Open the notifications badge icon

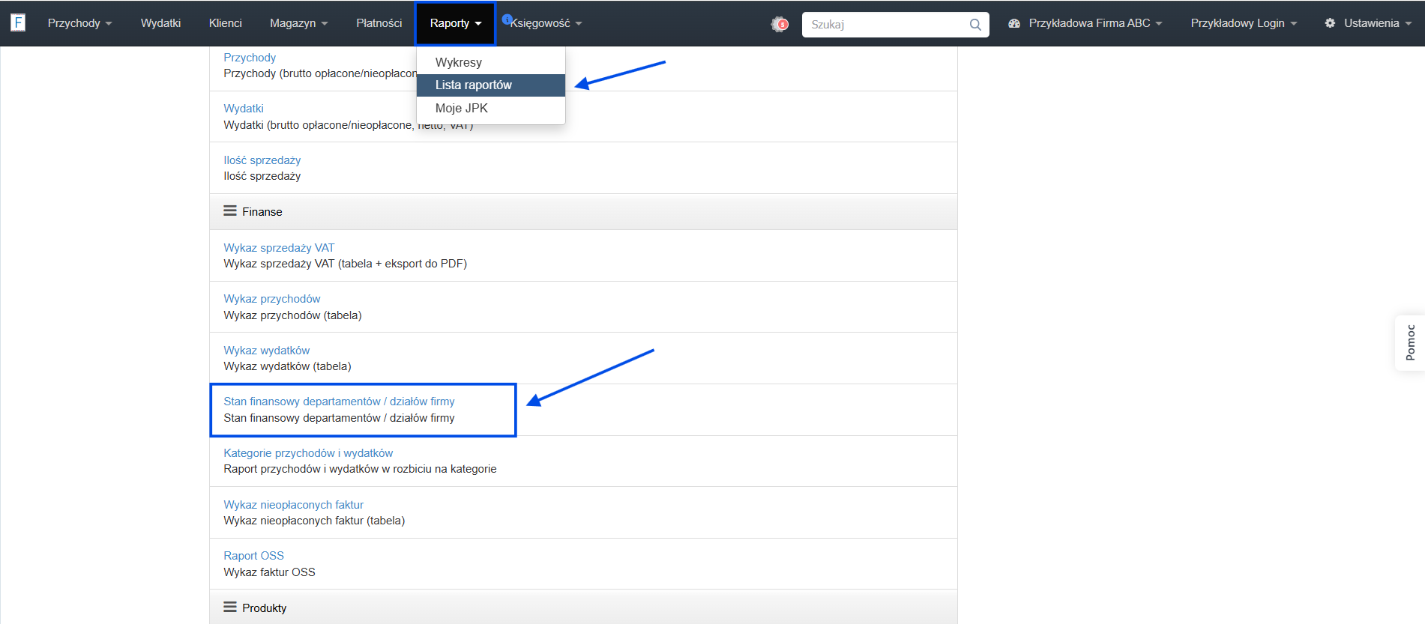pos(780,24)
